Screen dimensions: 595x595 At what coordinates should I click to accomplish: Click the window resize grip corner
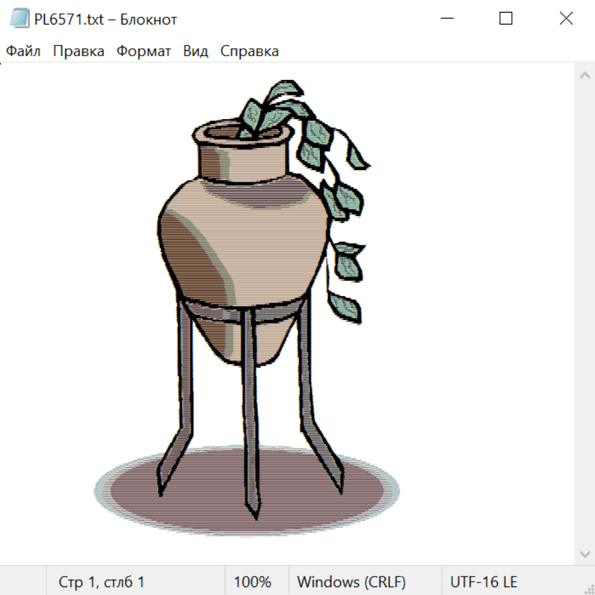589,589
